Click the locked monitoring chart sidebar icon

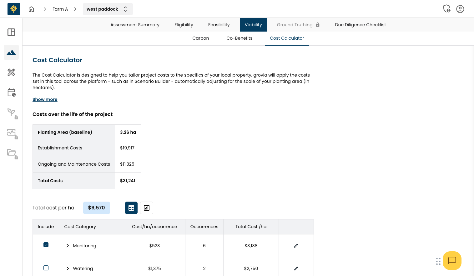(12, 133)
